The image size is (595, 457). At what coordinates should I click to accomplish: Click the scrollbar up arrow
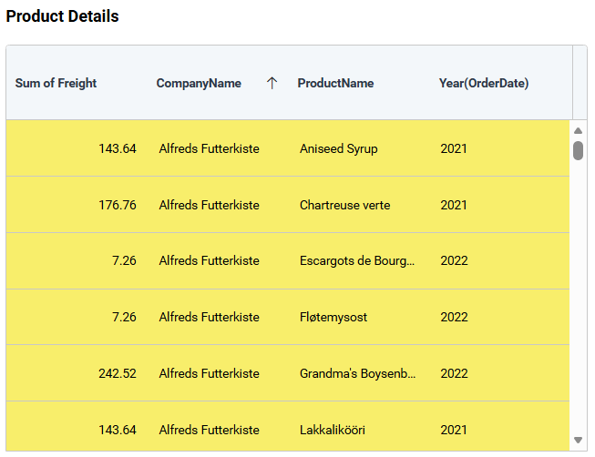578,130
